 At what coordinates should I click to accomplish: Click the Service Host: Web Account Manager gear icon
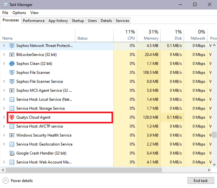pos(12,162)
